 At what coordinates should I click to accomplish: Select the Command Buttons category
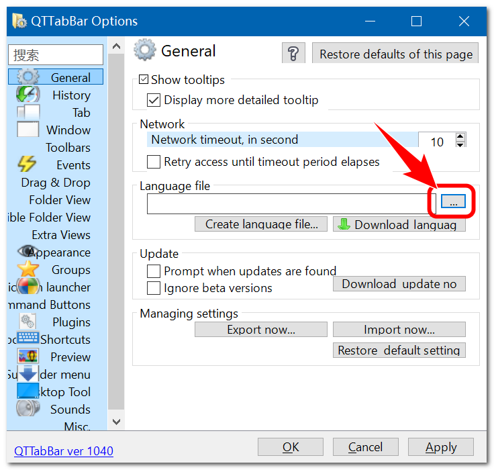pyautogui.click(x=49, y=305)
